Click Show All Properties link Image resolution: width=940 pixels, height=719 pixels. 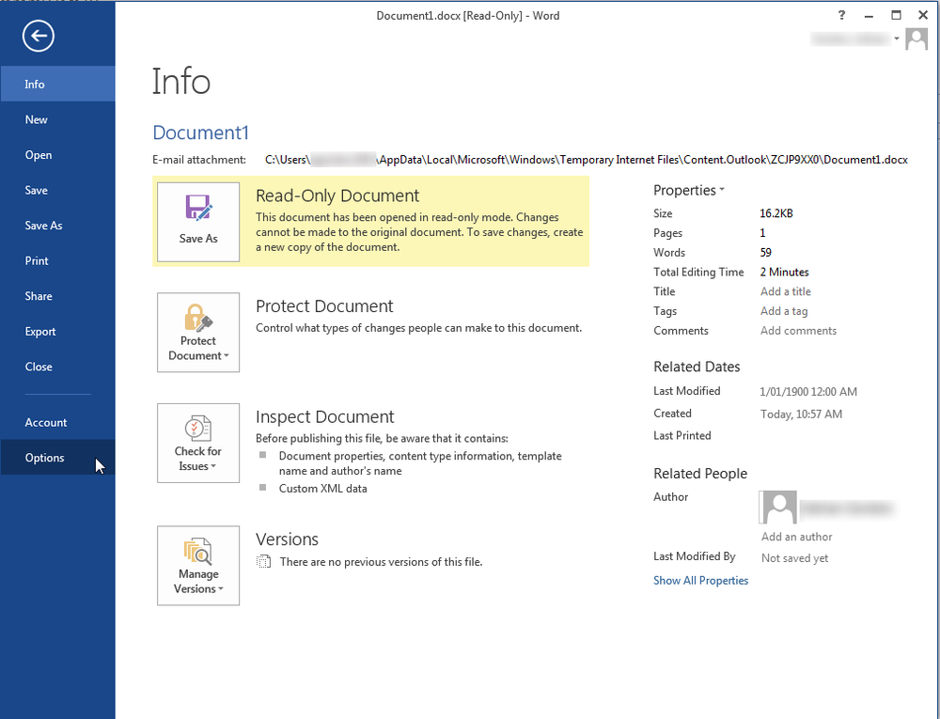[701, 581]
